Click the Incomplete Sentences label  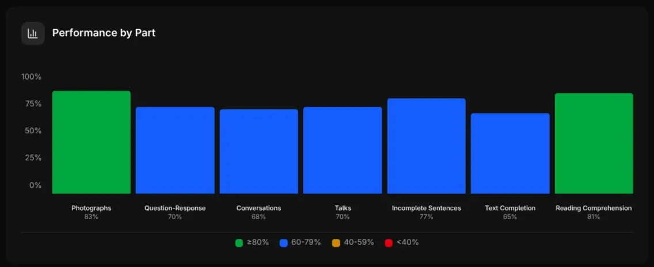coord(427,208)
